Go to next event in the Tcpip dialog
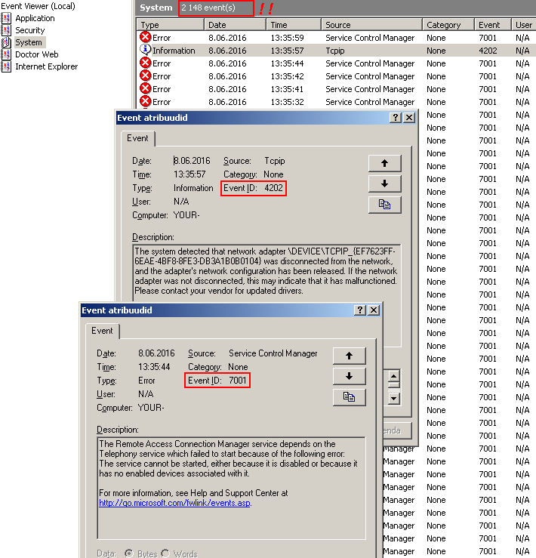Viewport: 536px width, 558px height. tap(385, 183)
